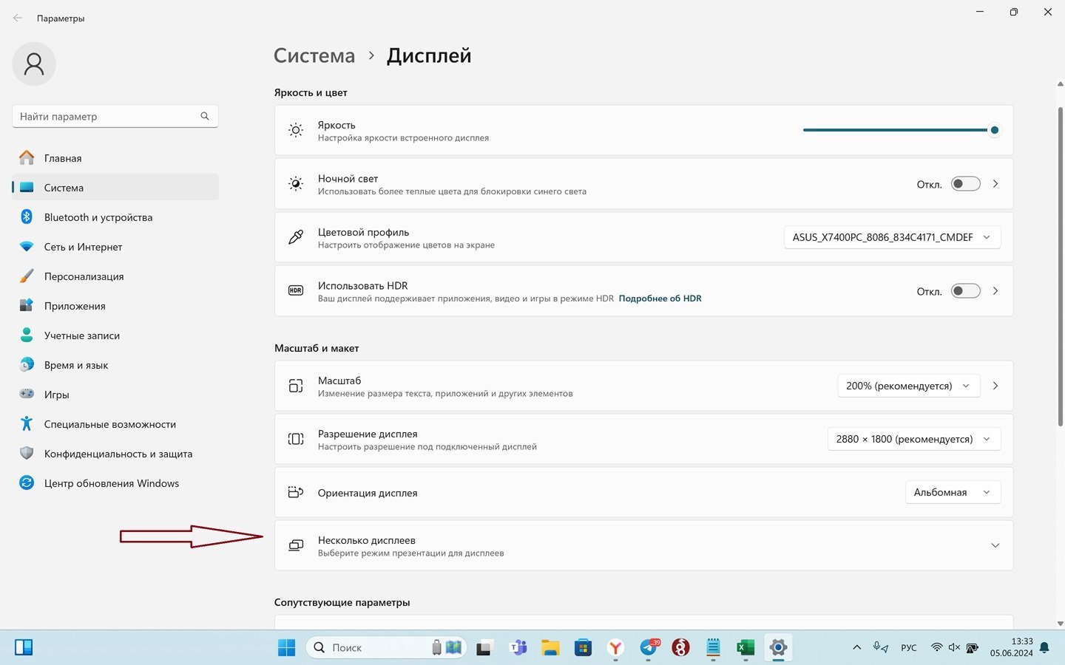Open Приложения settings
This screenshot has width=1065, height=665.
point(115,306)
